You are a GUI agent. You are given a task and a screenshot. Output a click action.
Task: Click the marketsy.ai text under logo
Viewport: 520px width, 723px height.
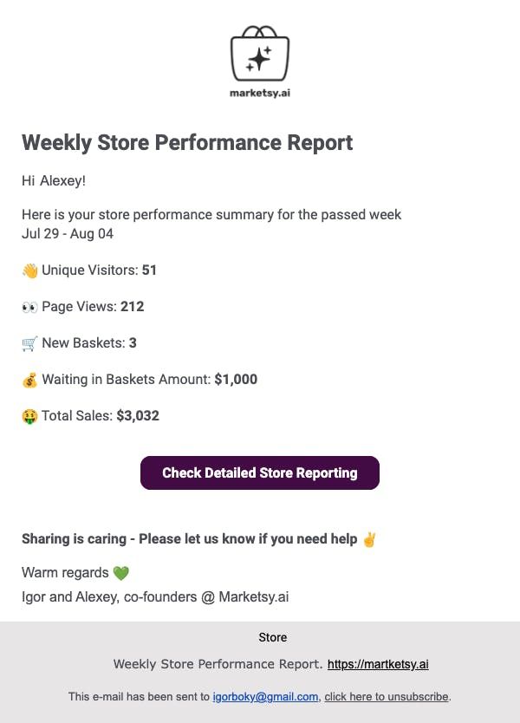click(x=260, y=93)
